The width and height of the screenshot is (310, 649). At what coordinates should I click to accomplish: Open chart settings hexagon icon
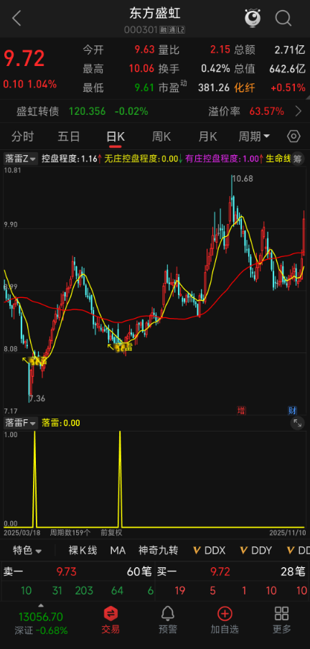[x=293, y=136]
